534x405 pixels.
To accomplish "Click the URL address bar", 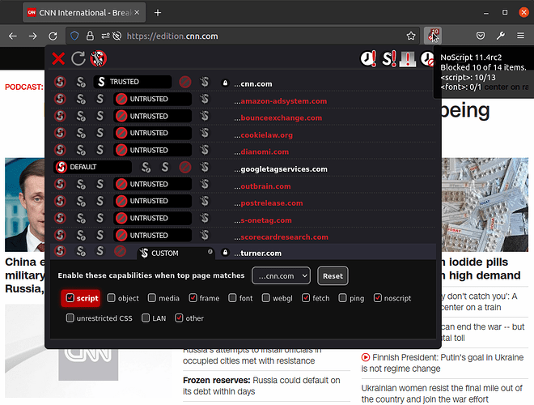I will pos(259,36).
